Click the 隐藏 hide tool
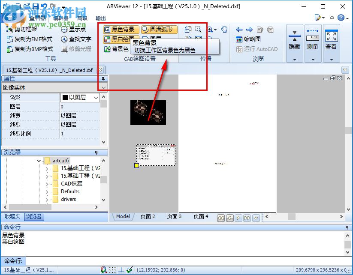The image size is (353, 275). [294, 36]
